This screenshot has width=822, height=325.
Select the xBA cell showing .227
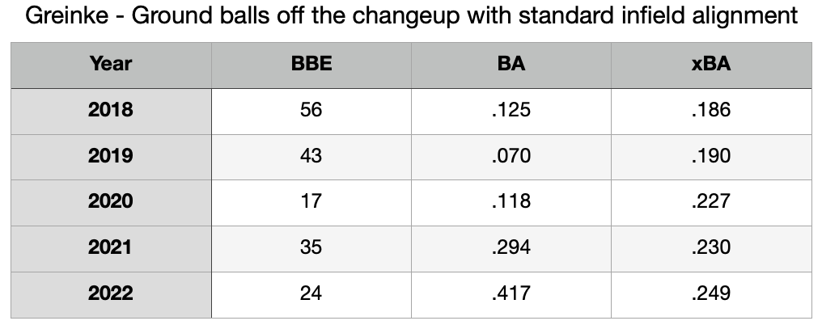point(711,202)
